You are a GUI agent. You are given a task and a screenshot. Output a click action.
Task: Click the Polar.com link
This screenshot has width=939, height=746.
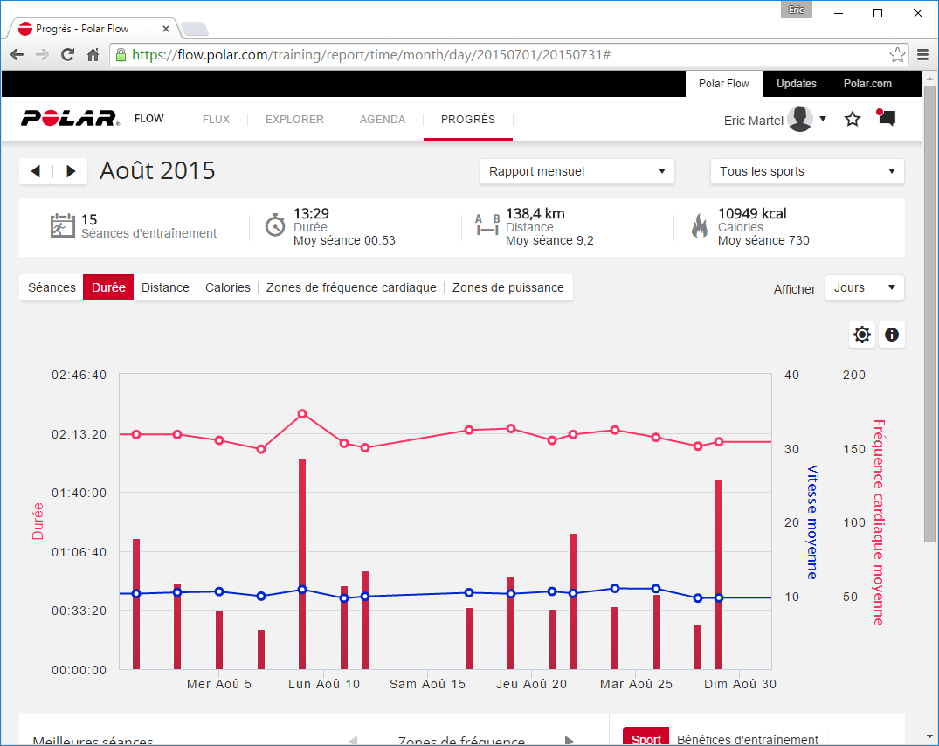867,84
